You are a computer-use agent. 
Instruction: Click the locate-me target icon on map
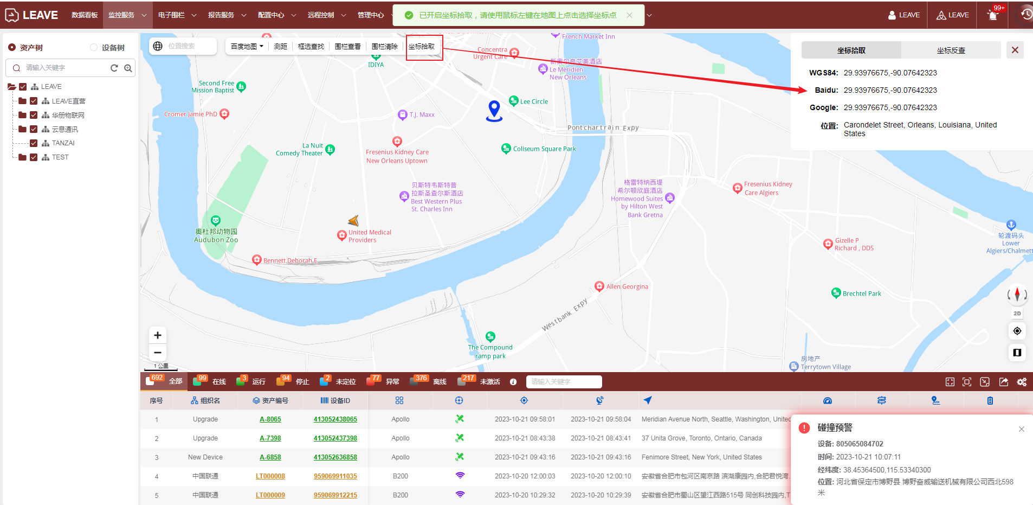pyautogui.click(x=1017, y=331)
